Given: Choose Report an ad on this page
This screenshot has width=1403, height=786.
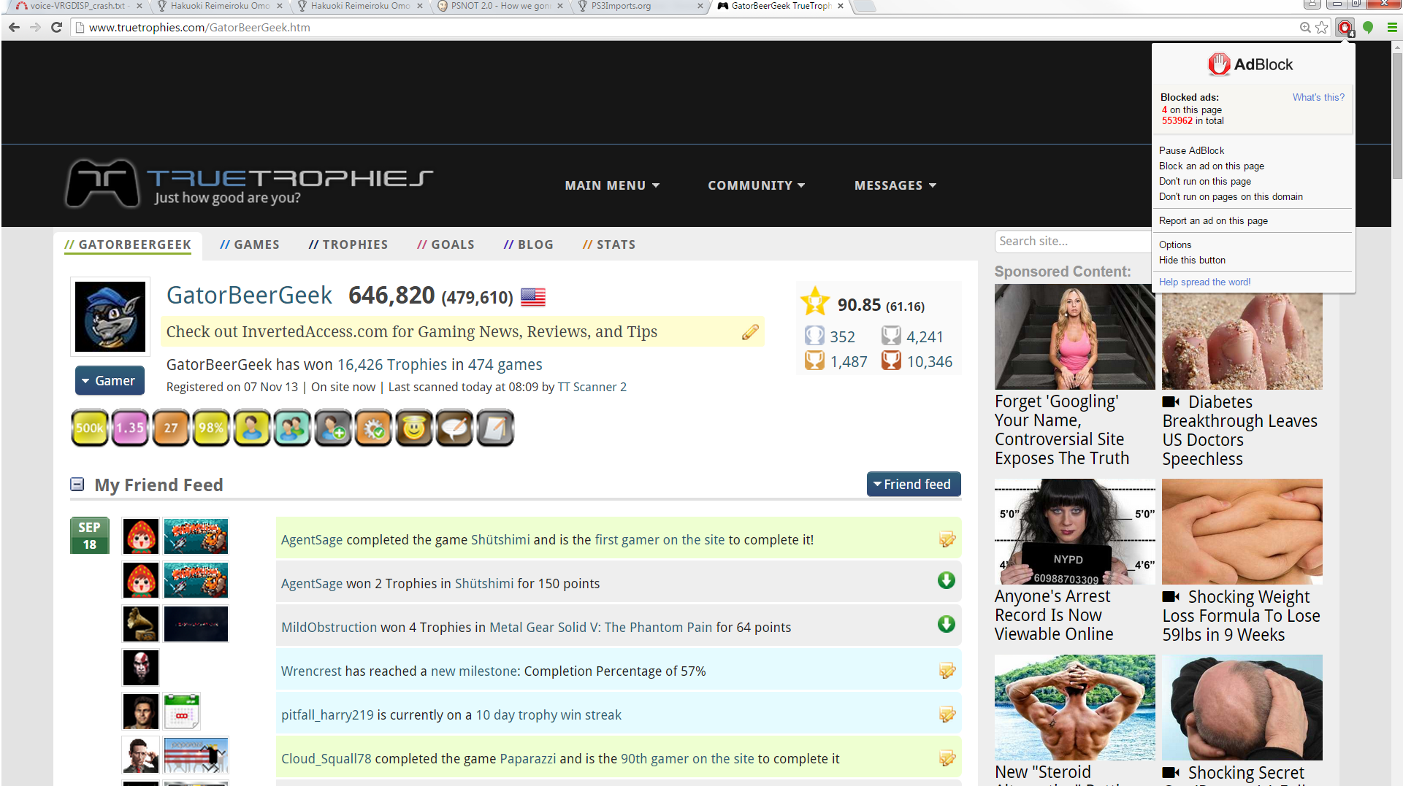Looking at the screenshot, I should [x=1213, y=220].
